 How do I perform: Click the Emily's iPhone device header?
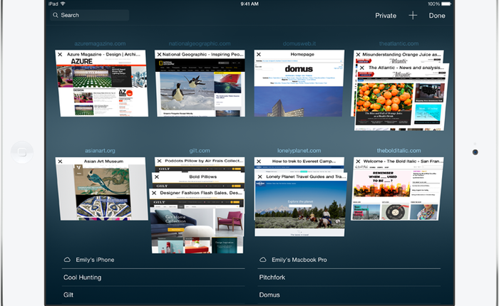(x=95, y=260)
